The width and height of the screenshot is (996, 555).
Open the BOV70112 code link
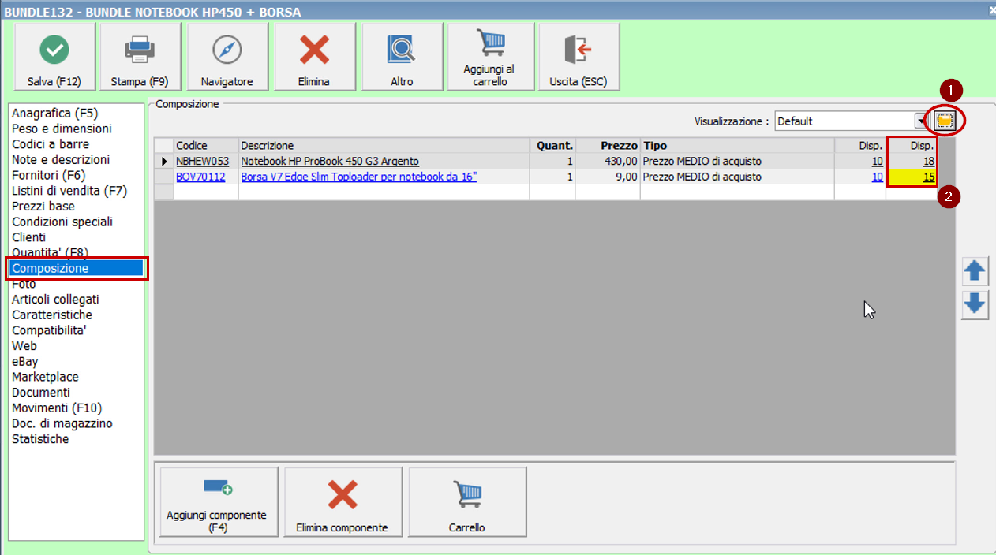click(x=200, y=177)
